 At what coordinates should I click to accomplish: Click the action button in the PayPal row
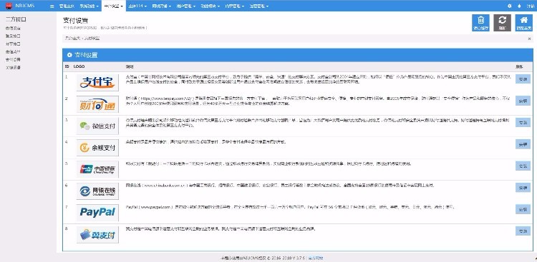523,209
